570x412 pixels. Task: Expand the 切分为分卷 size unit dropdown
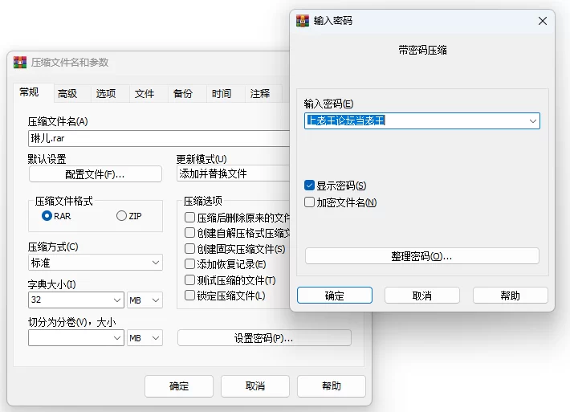[155, 339]
